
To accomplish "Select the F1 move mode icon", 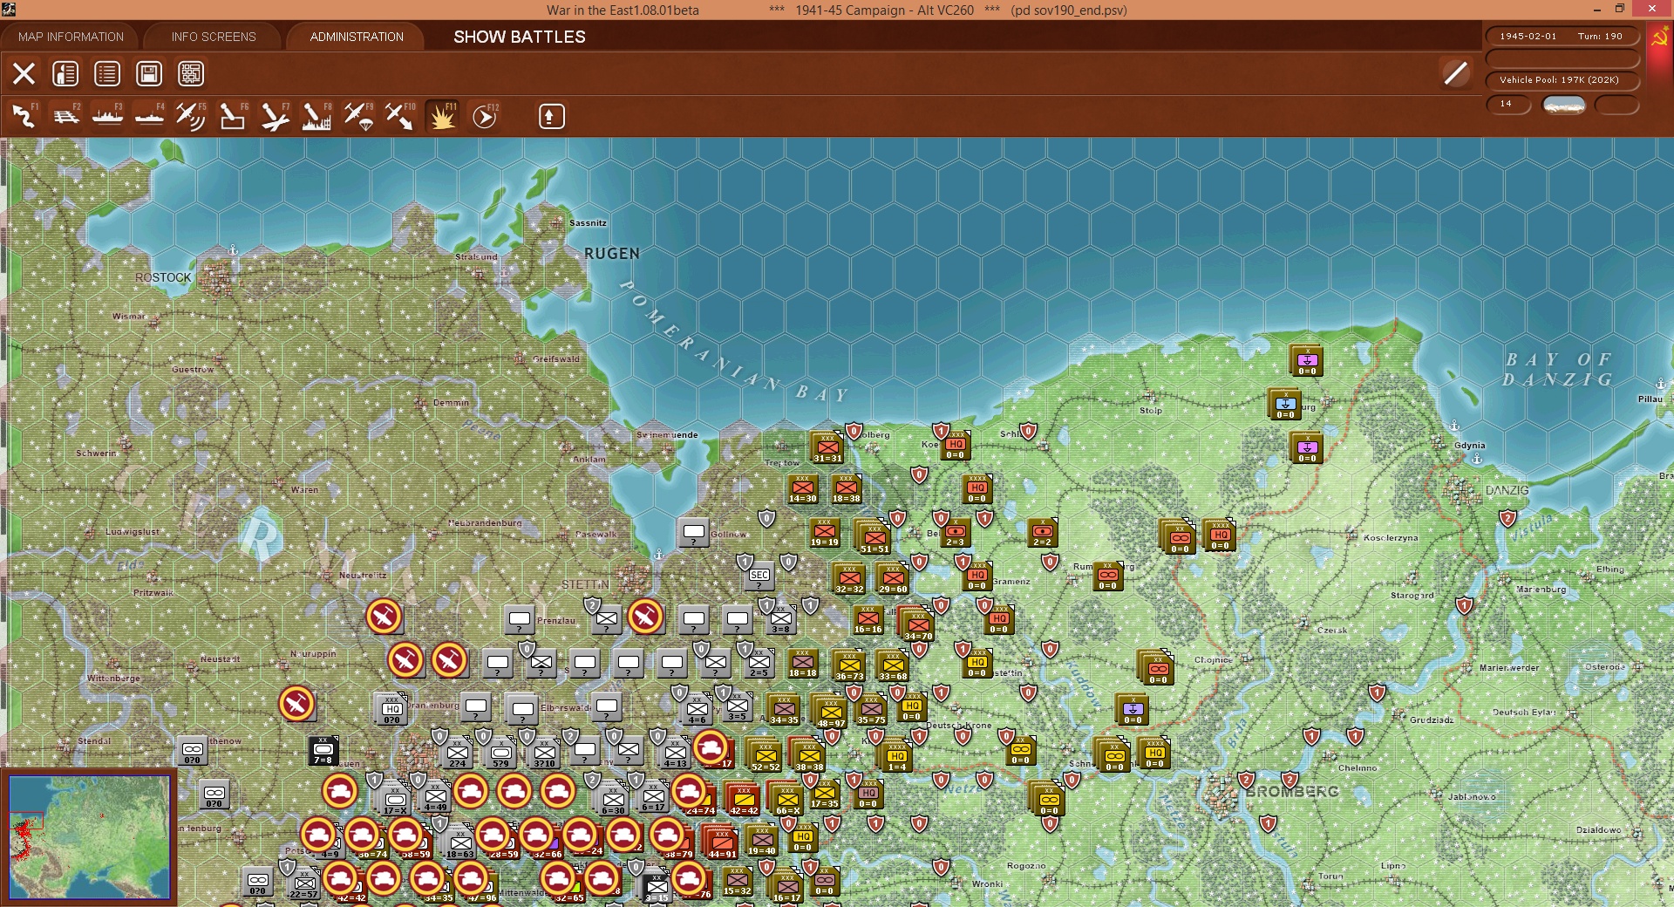I will (x=24, y=116).
